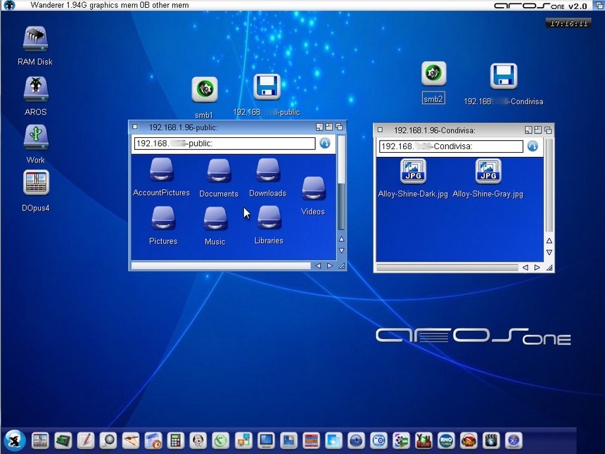The image size is (605, 454).
Task: Open the AROS system disk icon
Action: pyautogui.click(x=35, y=89)
